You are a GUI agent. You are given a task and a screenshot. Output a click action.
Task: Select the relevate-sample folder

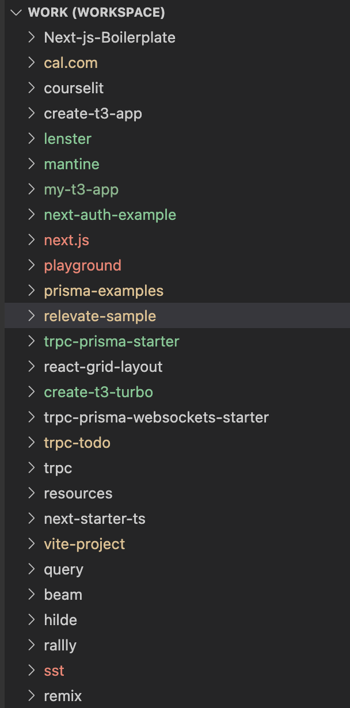tap(100, 316)
